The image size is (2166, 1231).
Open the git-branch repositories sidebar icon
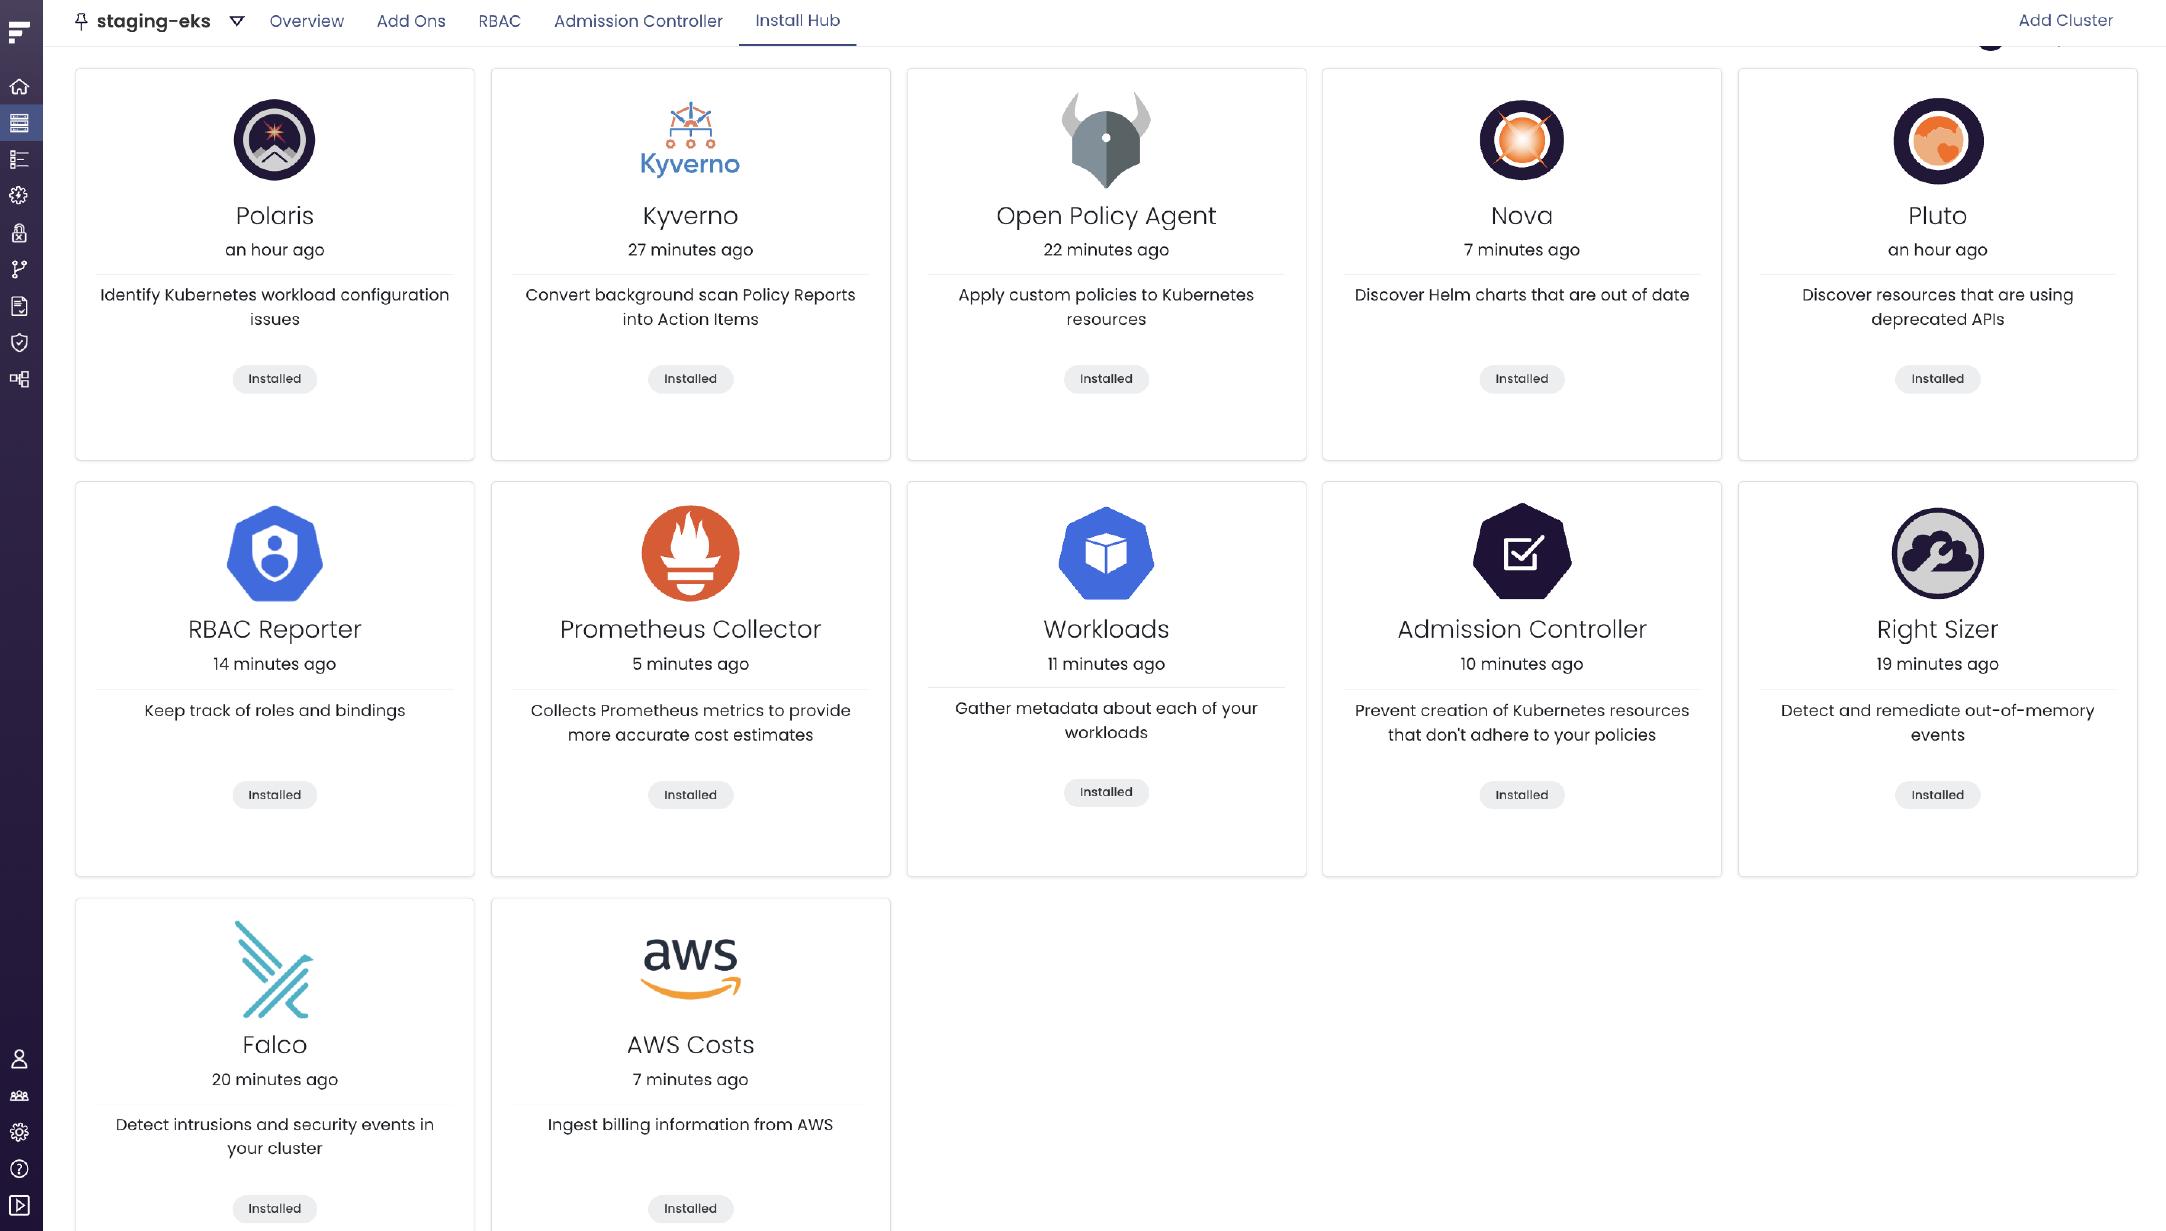click(19, 269)
